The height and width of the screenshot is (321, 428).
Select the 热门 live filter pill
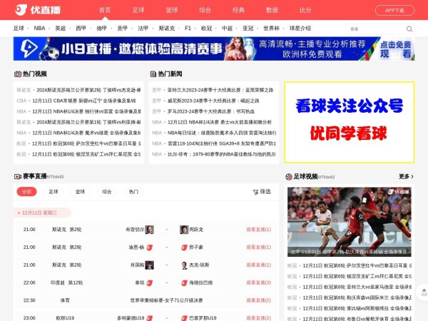133,192
